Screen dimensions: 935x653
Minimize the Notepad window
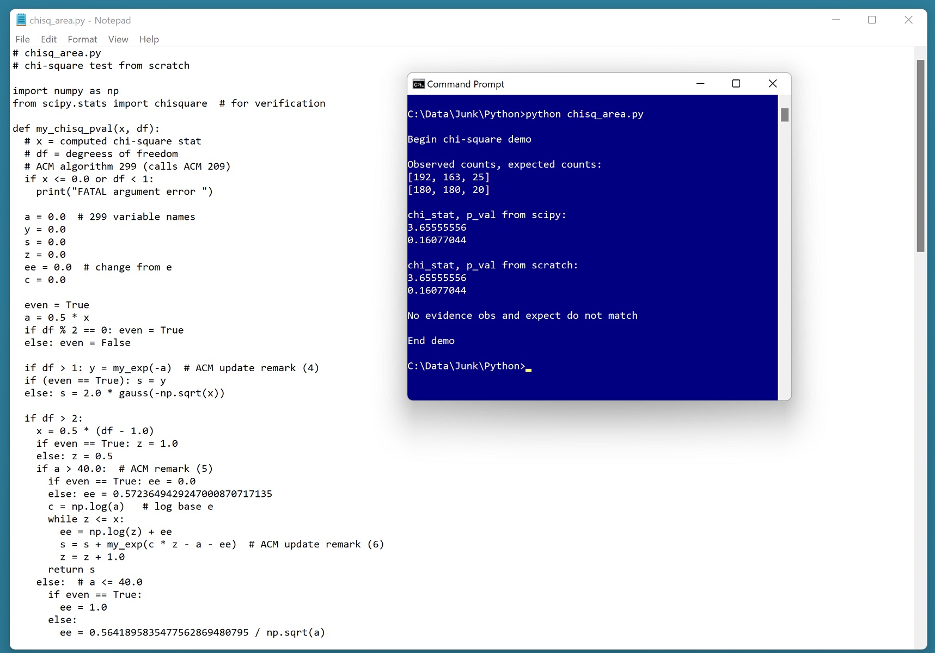(836, 20)
